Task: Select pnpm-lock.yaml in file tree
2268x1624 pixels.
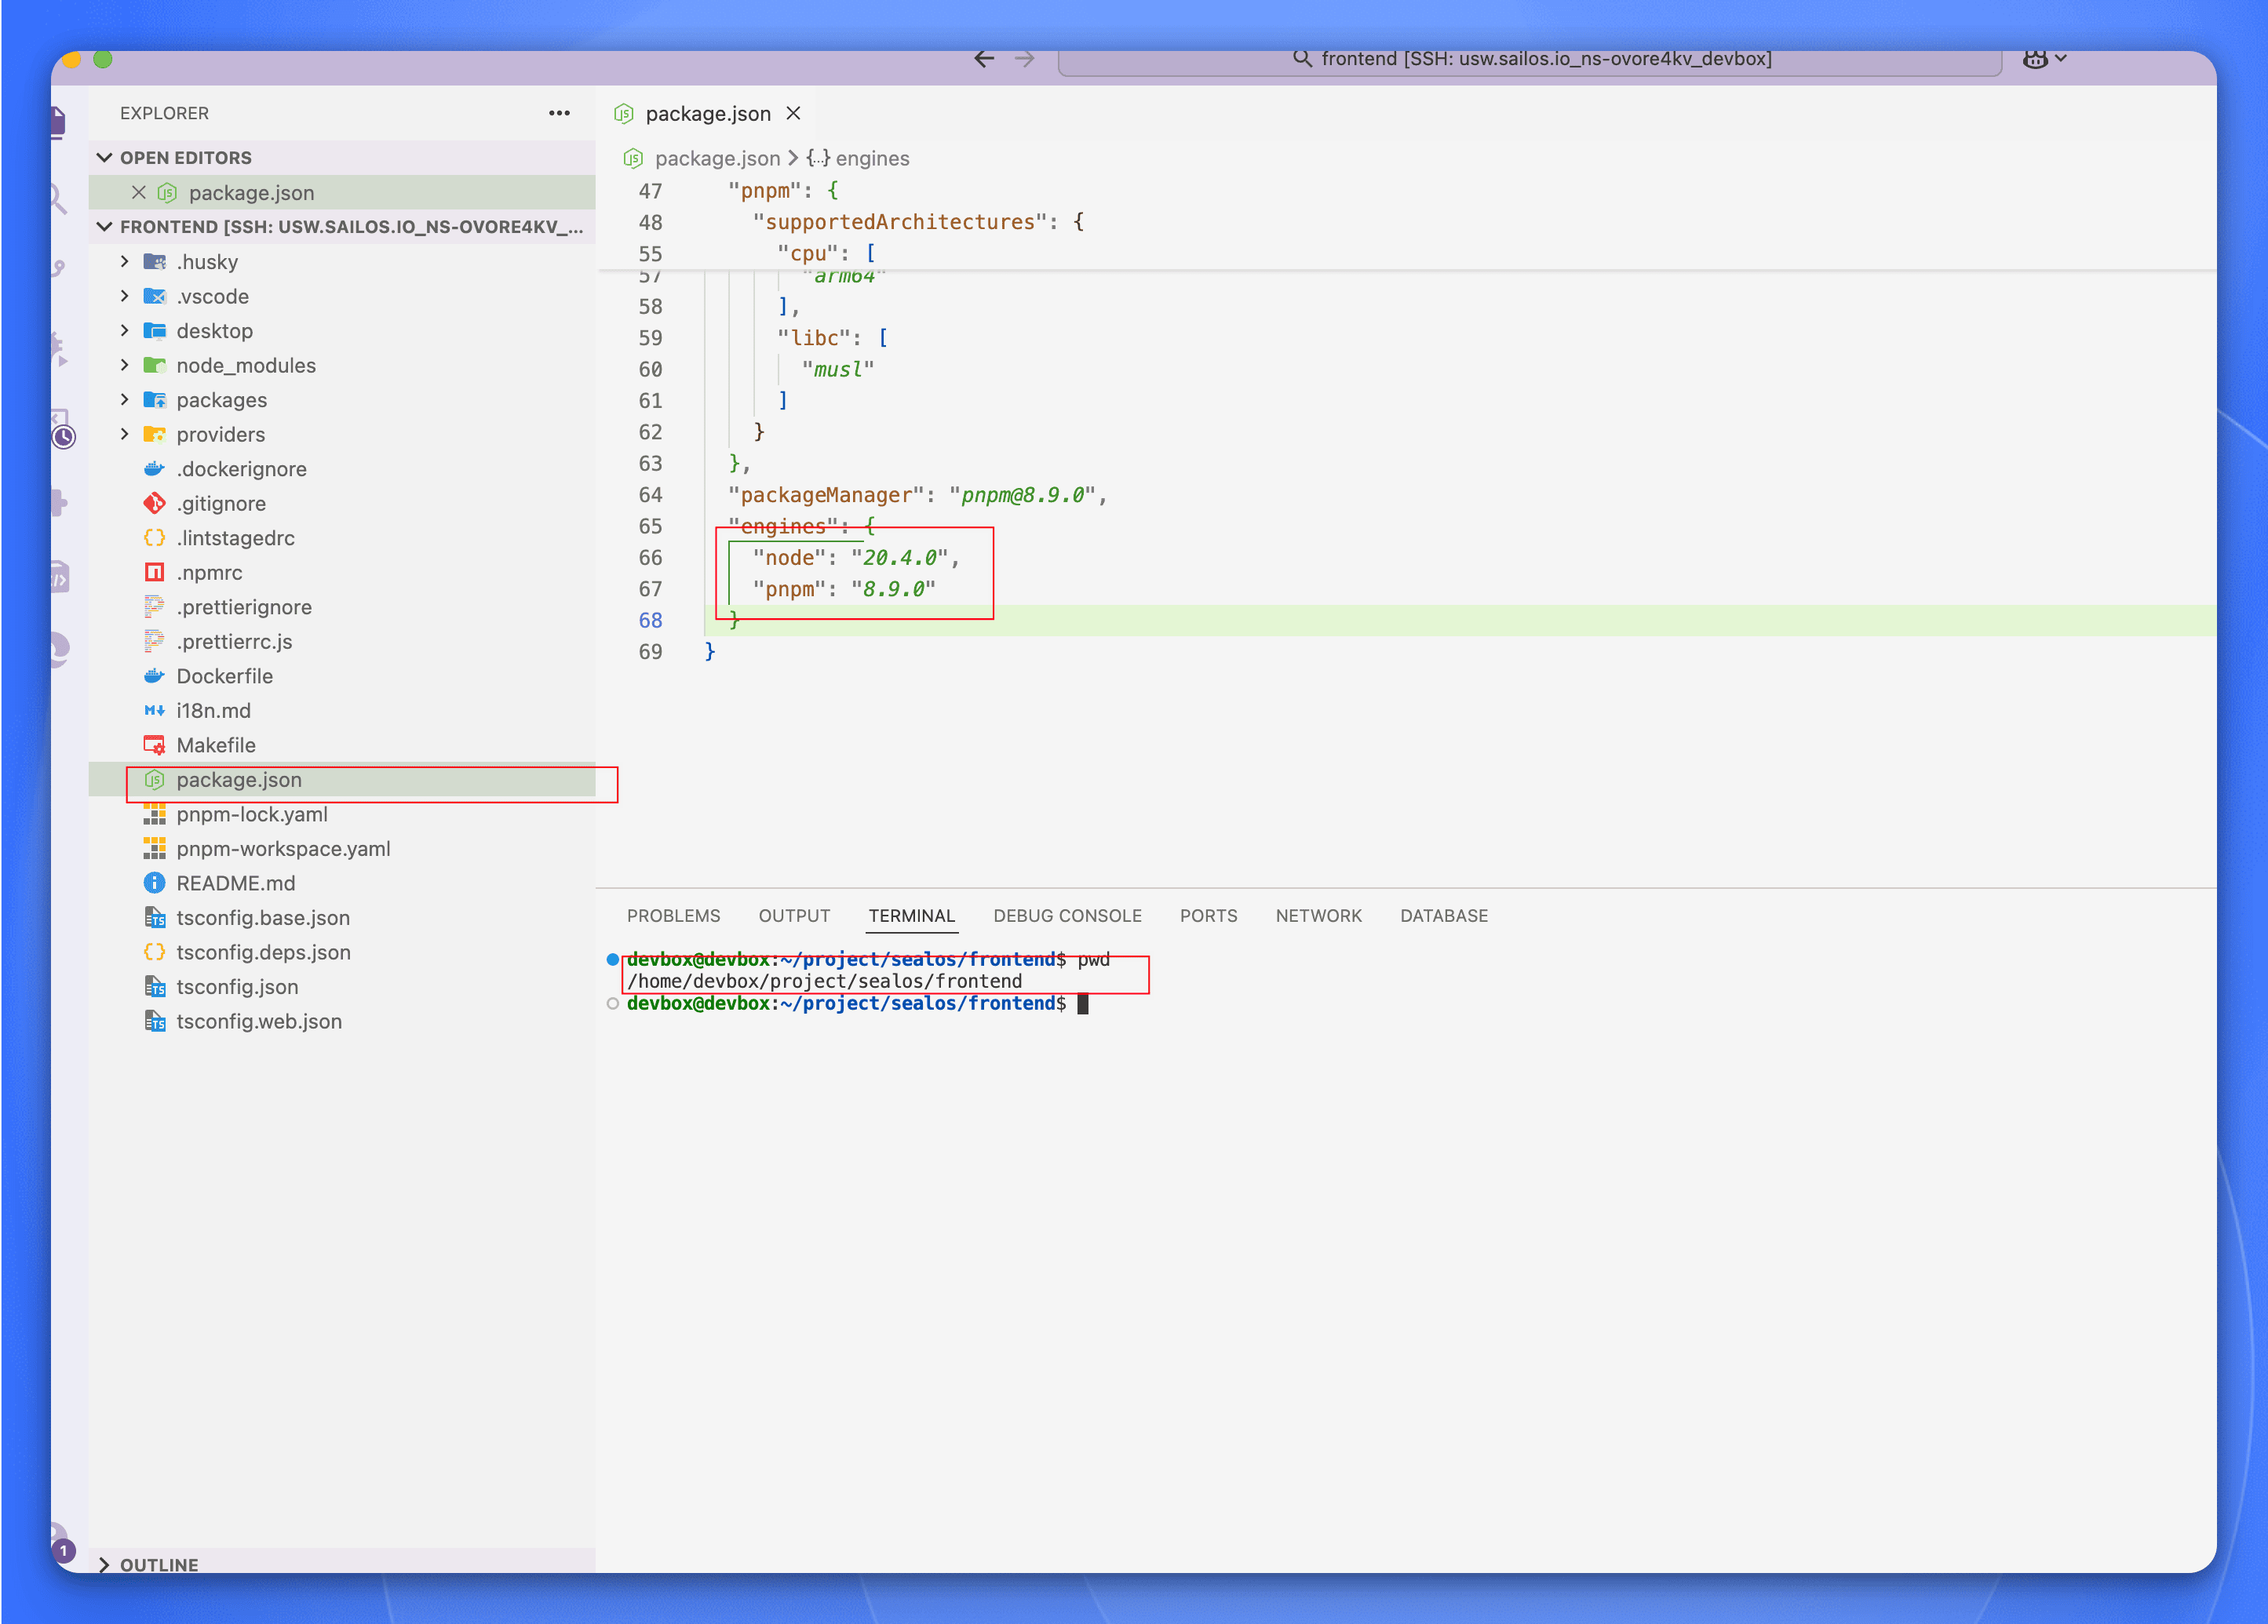Action: pyautogui.click(x=251, y=814)
